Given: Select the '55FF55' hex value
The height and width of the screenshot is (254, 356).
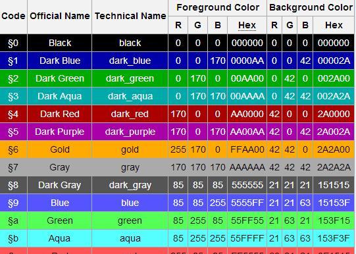Looking at the screenshot, I should point(247,220).
